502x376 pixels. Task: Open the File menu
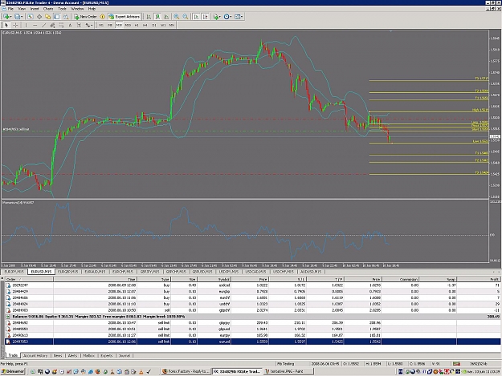pyautogui.click(x=10, y=9)
